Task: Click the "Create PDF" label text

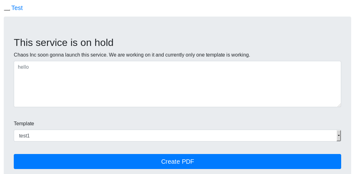Action: pos(177,162)
